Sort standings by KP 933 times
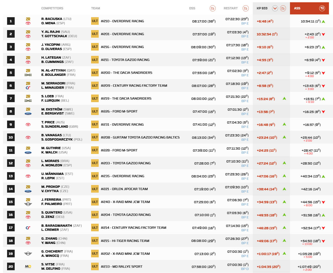Image resolution: width=333 pixels, height=273 pixels. coord(283,8)
